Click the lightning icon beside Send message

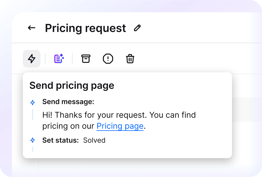(32, 102)
